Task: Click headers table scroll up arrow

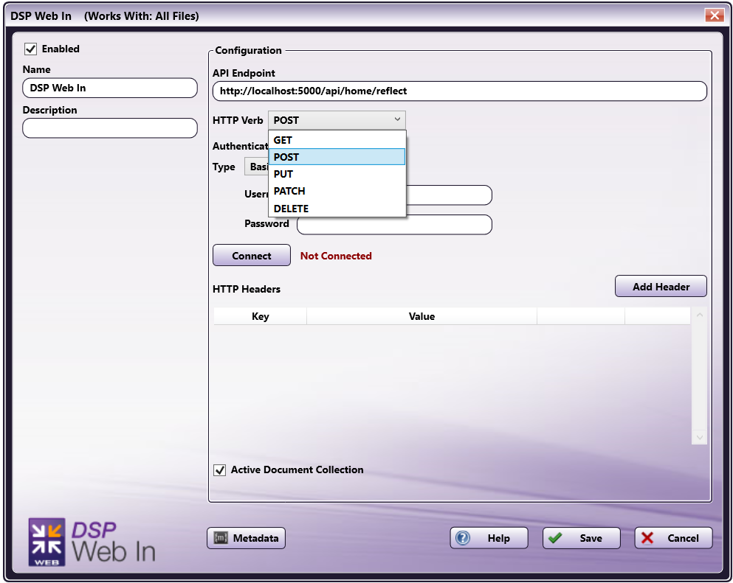Action: click(699, 315)
